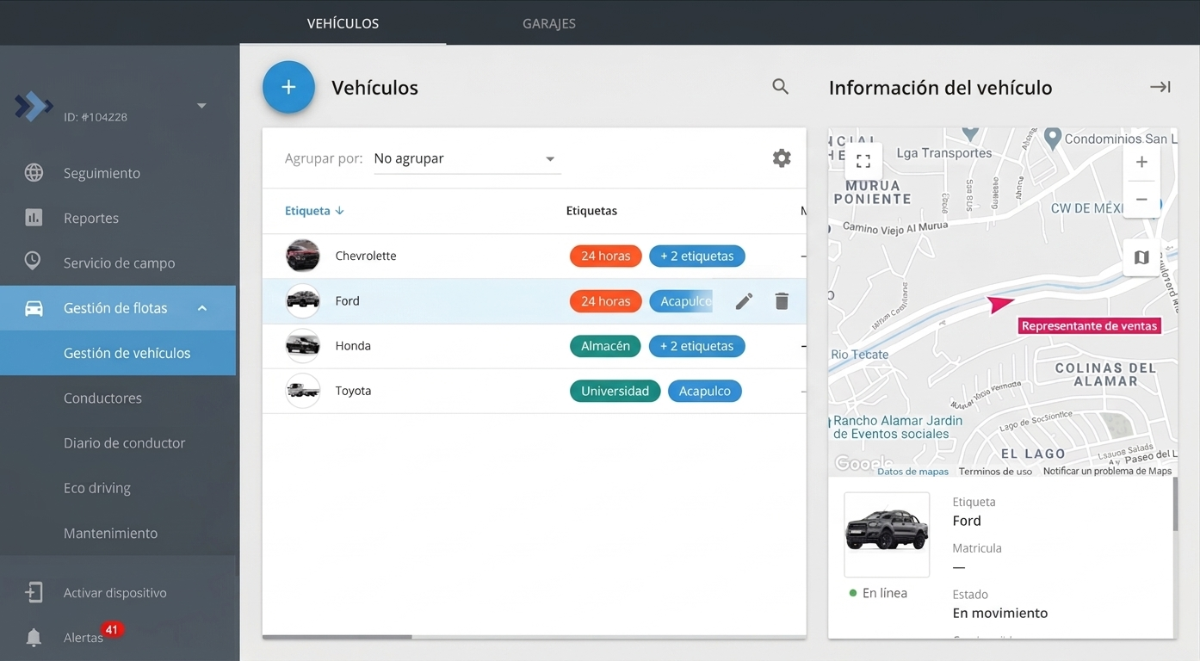Open vehicle list settings gear

point(782,158)
